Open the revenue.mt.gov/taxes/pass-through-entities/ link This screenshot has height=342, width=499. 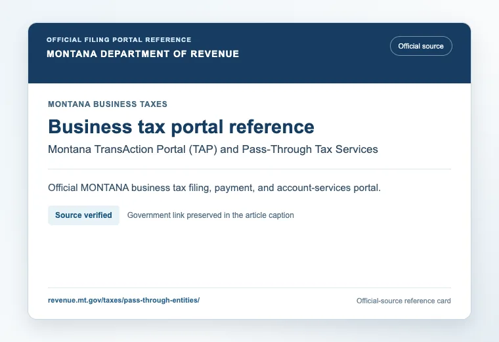point(124,301)
